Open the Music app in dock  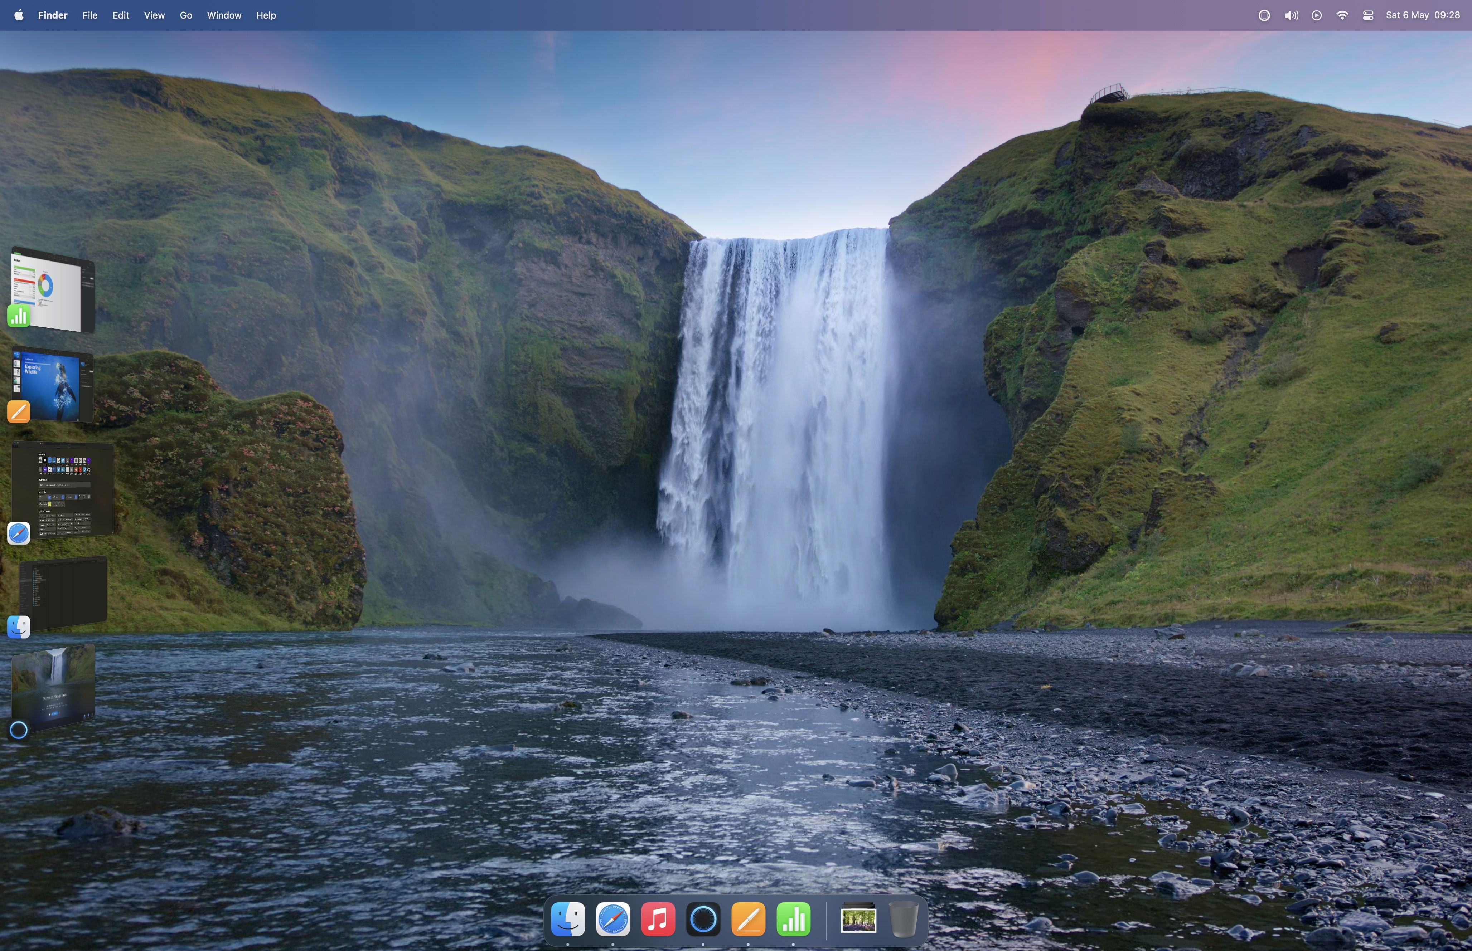pyautogui.click(x=658, y=919)
